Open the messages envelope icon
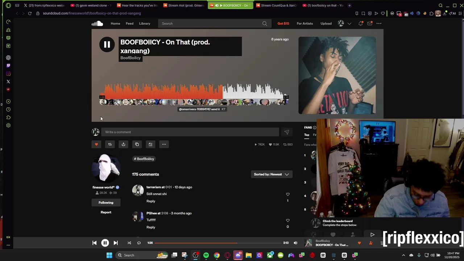This screenshot has height=261, width=464. (x=370, y=24)
